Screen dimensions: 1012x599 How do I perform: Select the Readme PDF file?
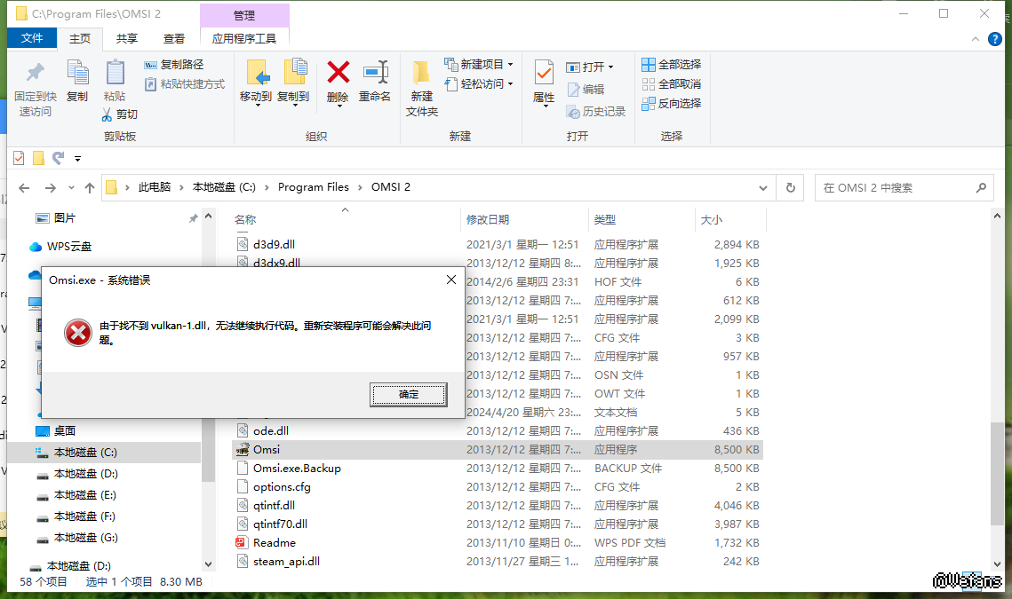(275, 543)
